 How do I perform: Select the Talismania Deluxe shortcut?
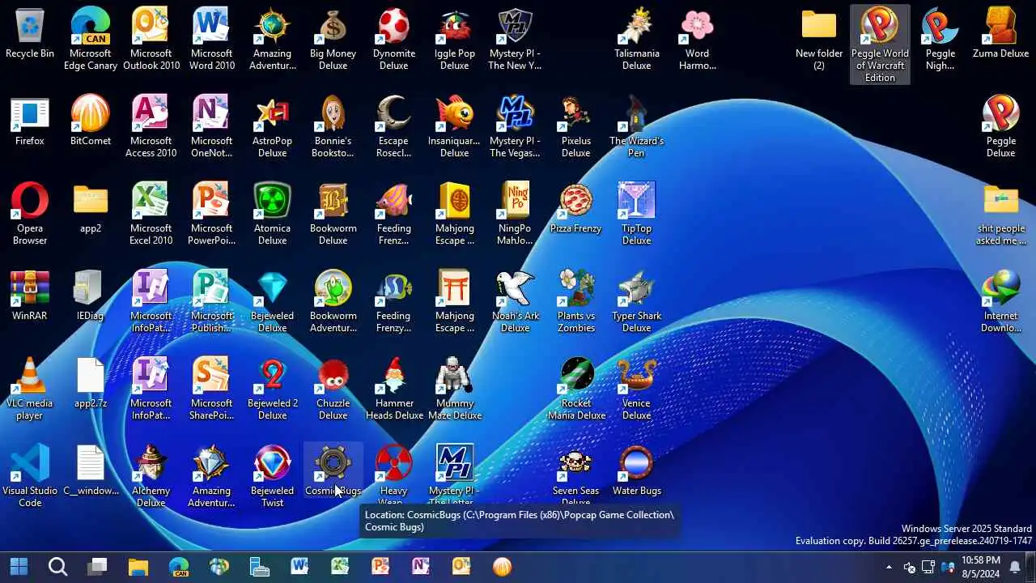[637, 38]
